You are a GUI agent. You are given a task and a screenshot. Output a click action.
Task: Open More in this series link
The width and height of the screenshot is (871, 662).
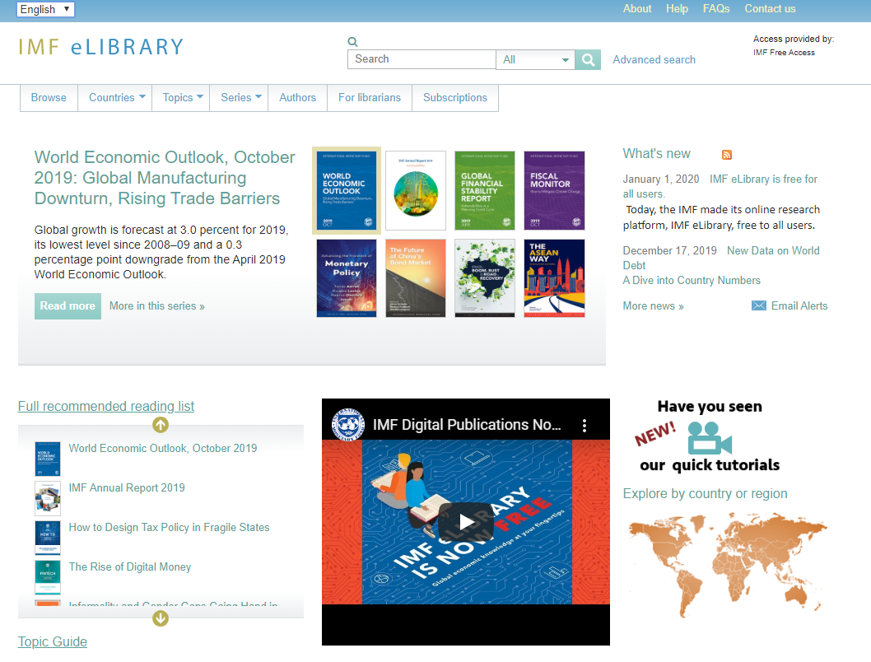coord(156,306)
